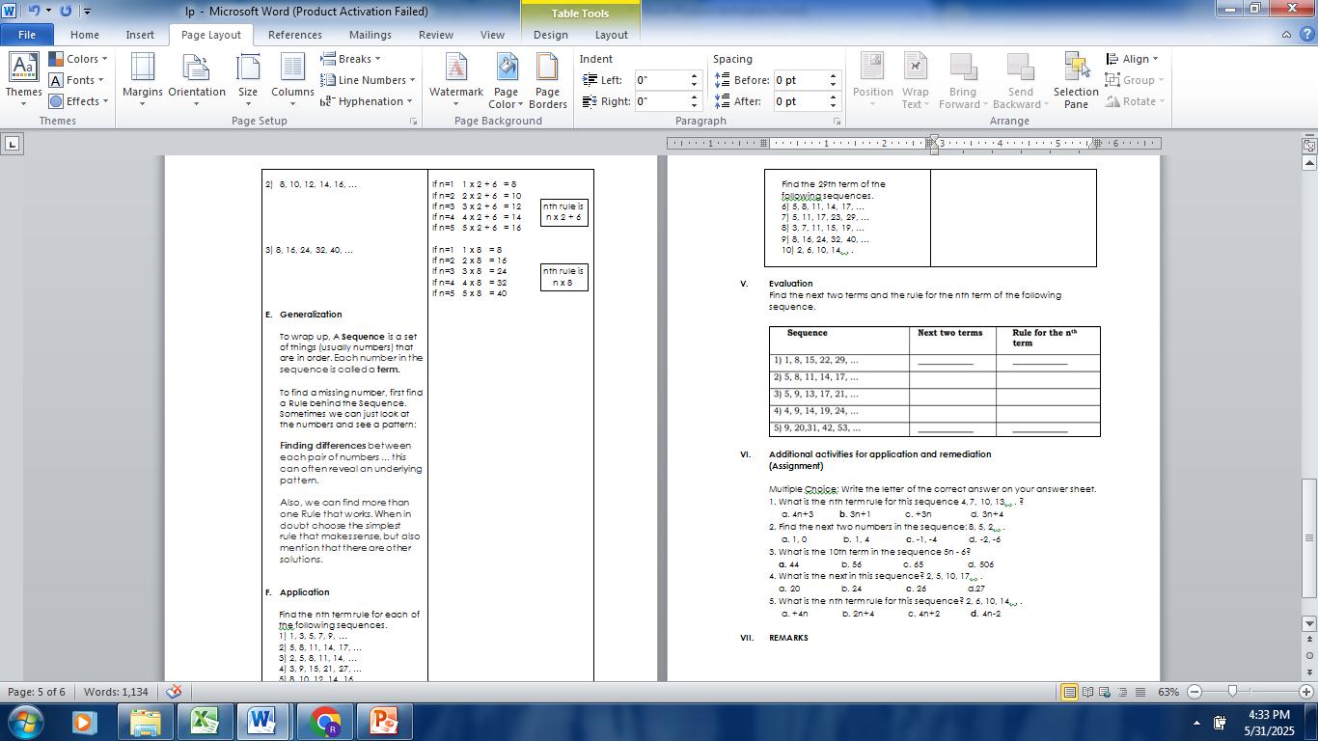Open the File tab
Screen dimensions: 1318x741
coord(26,35)
